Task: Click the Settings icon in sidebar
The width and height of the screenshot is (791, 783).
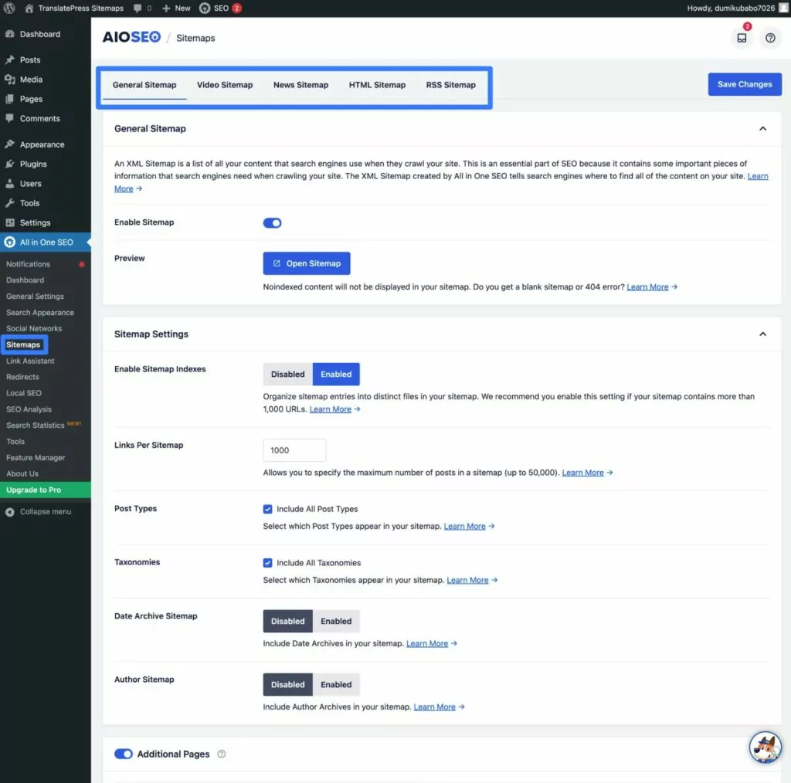Action: coord(9,222)
